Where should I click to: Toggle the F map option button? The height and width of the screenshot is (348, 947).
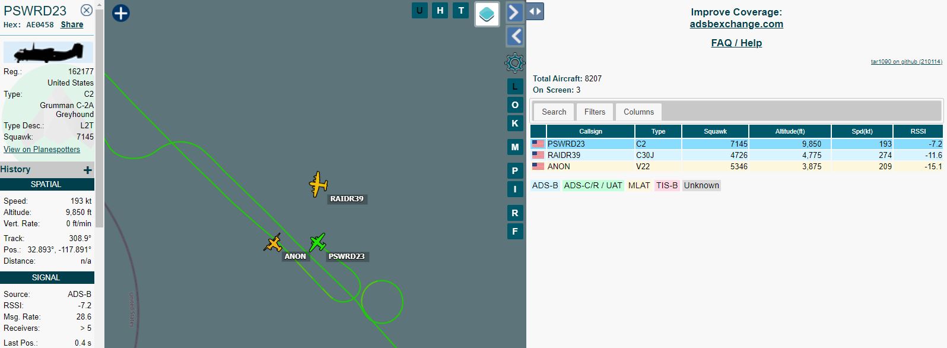coord(514,232)
